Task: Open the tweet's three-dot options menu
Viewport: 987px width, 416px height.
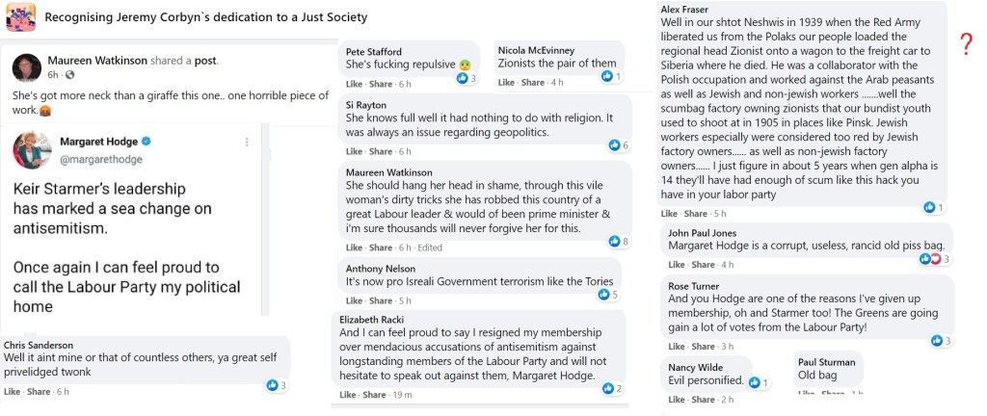Action: coord(247,143)
